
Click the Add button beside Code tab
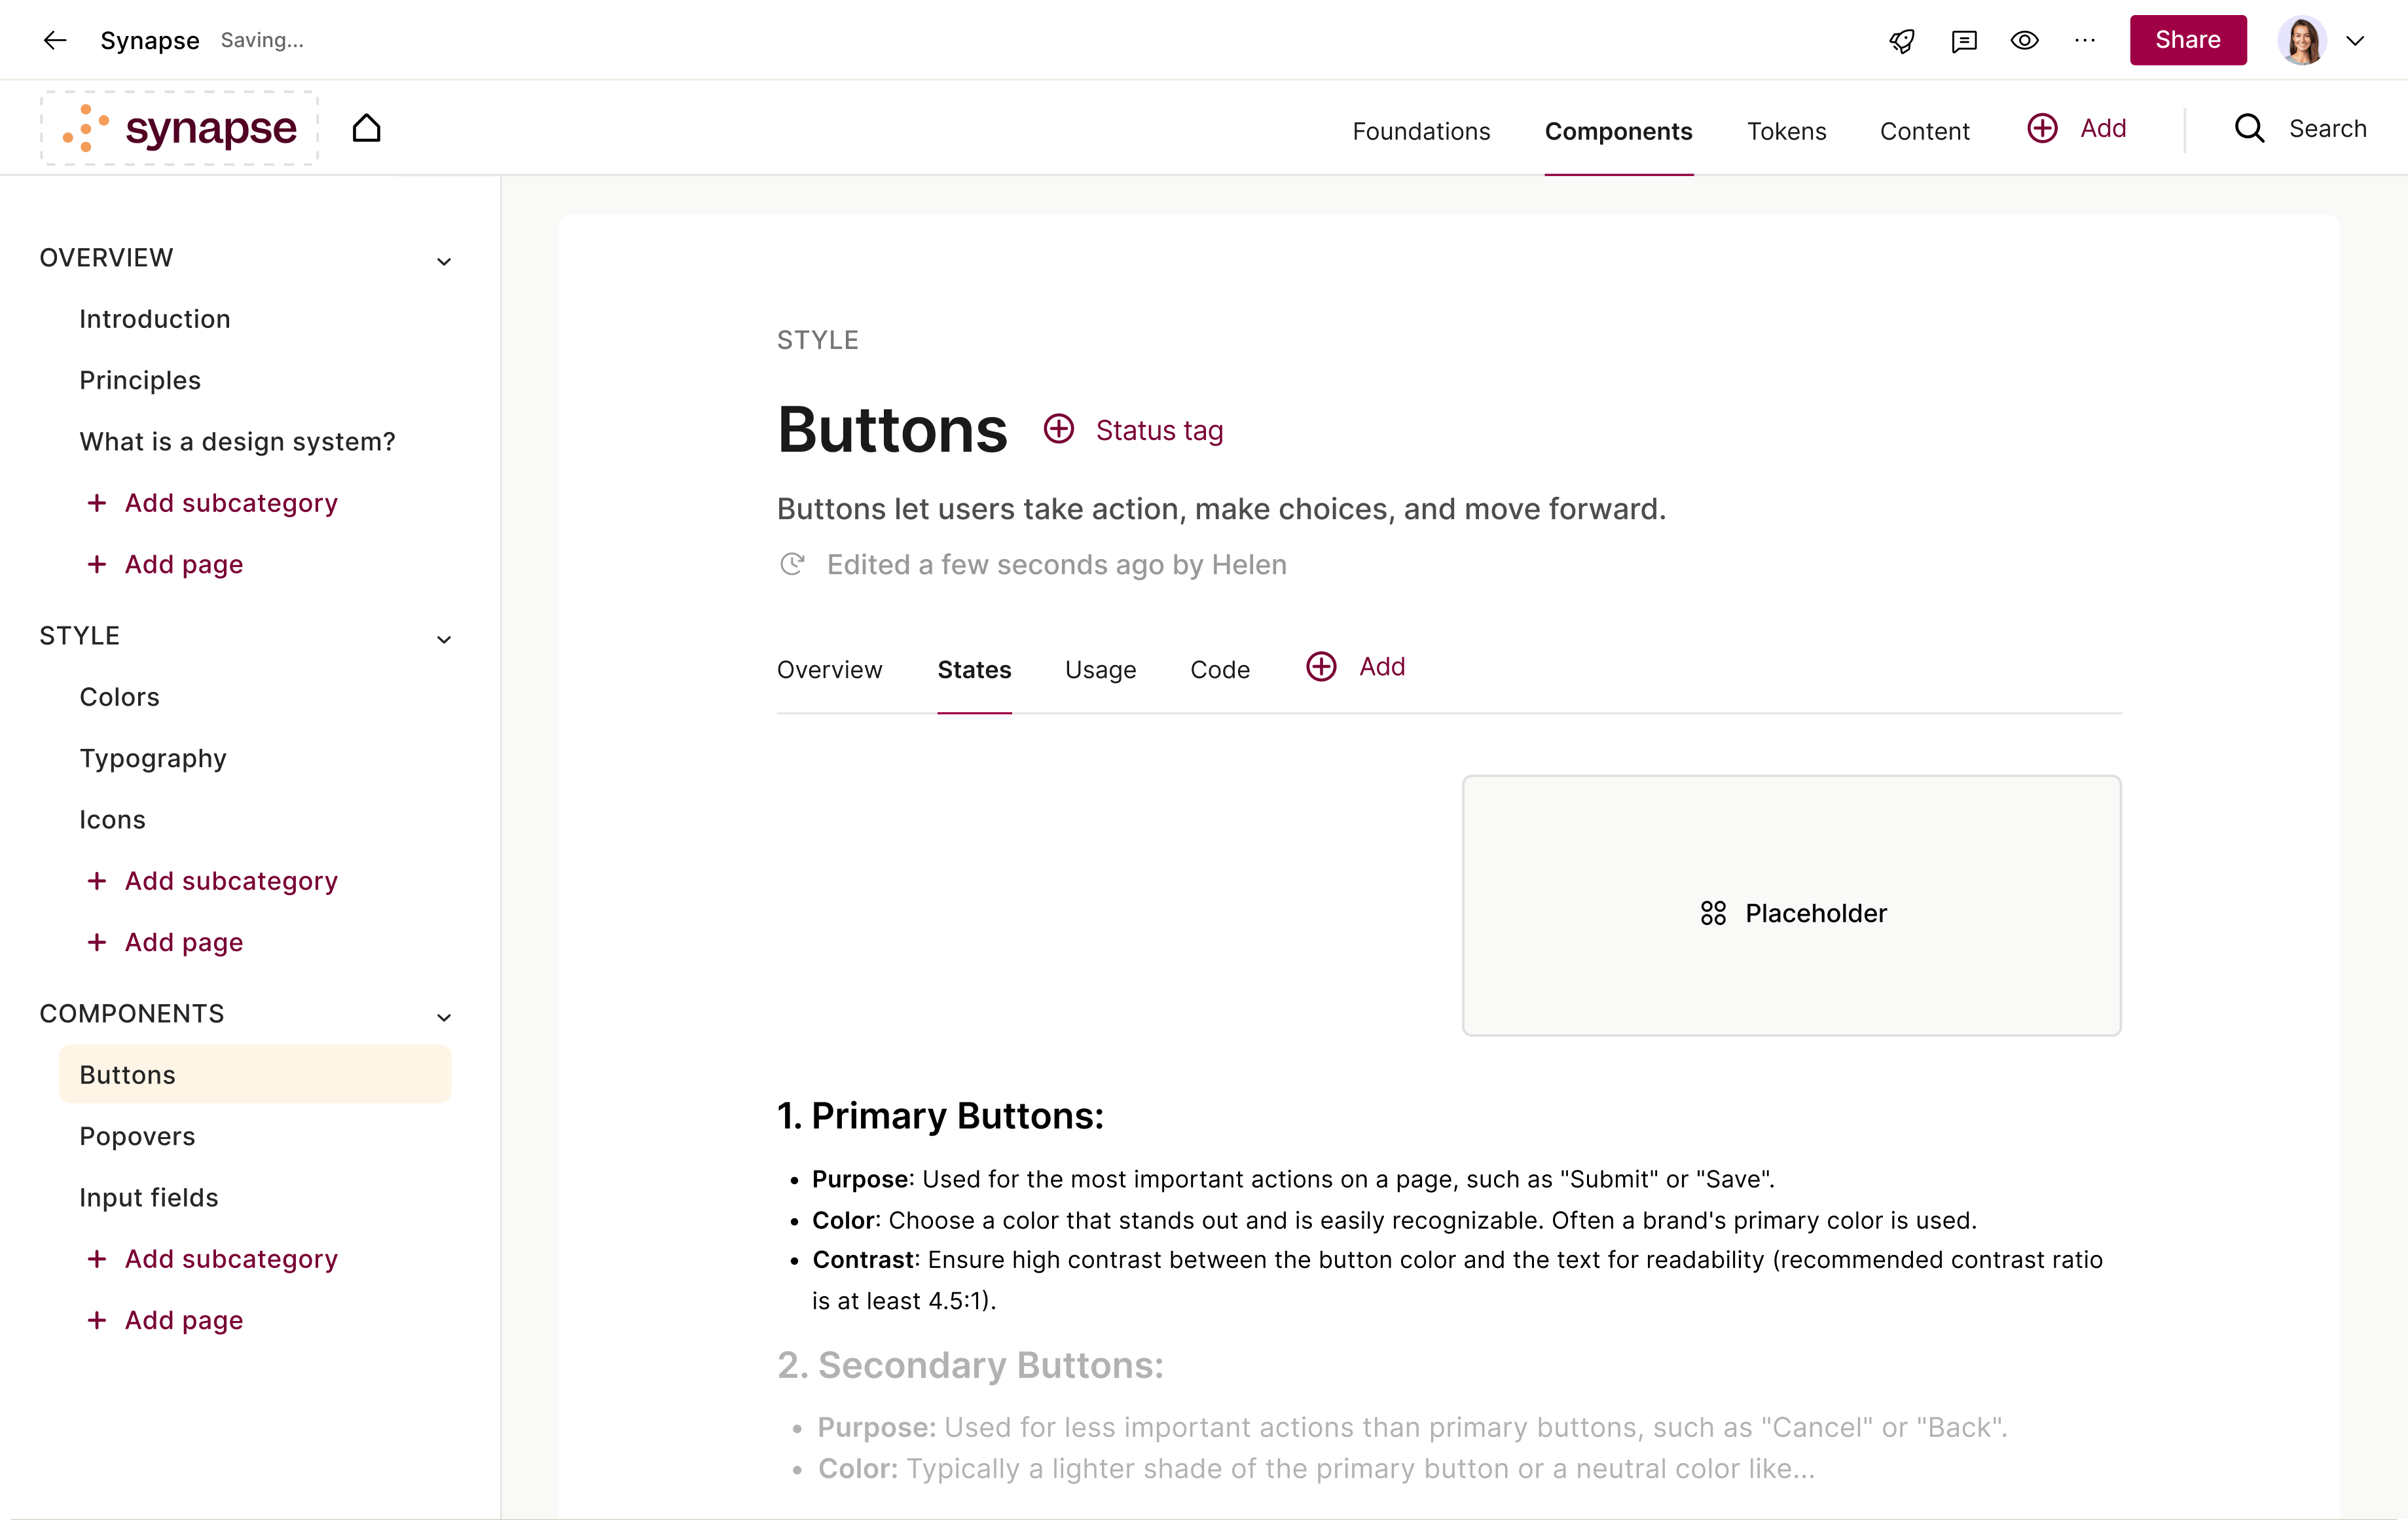(1356, 667)
